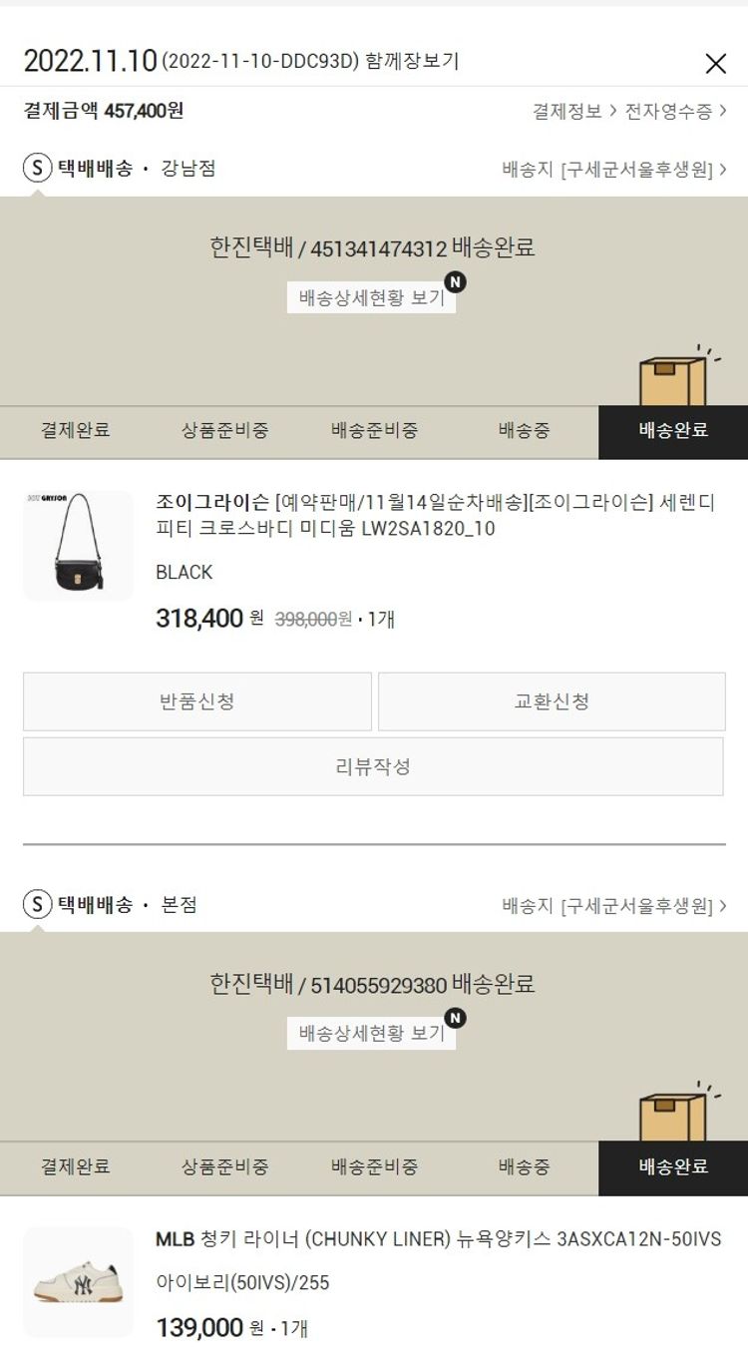Click the S badge beside 본점 delivery
Image resolution: width=748 pixels, height=1372 pixels.
point(37,905)
